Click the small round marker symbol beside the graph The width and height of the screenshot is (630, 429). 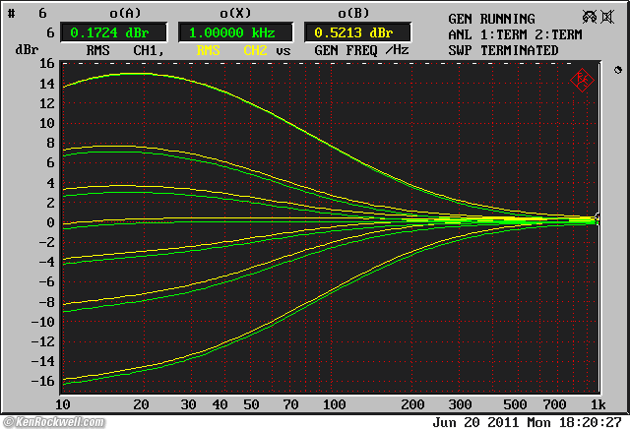(618, 70)
